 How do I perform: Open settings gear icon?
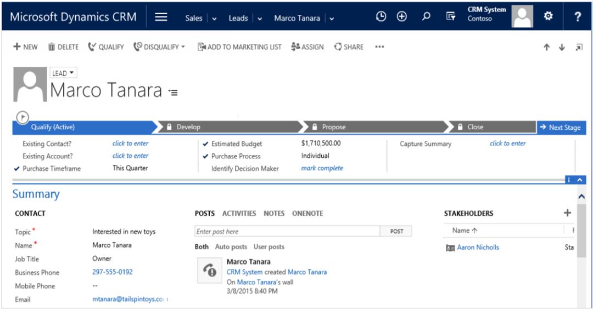coord(549,16)
